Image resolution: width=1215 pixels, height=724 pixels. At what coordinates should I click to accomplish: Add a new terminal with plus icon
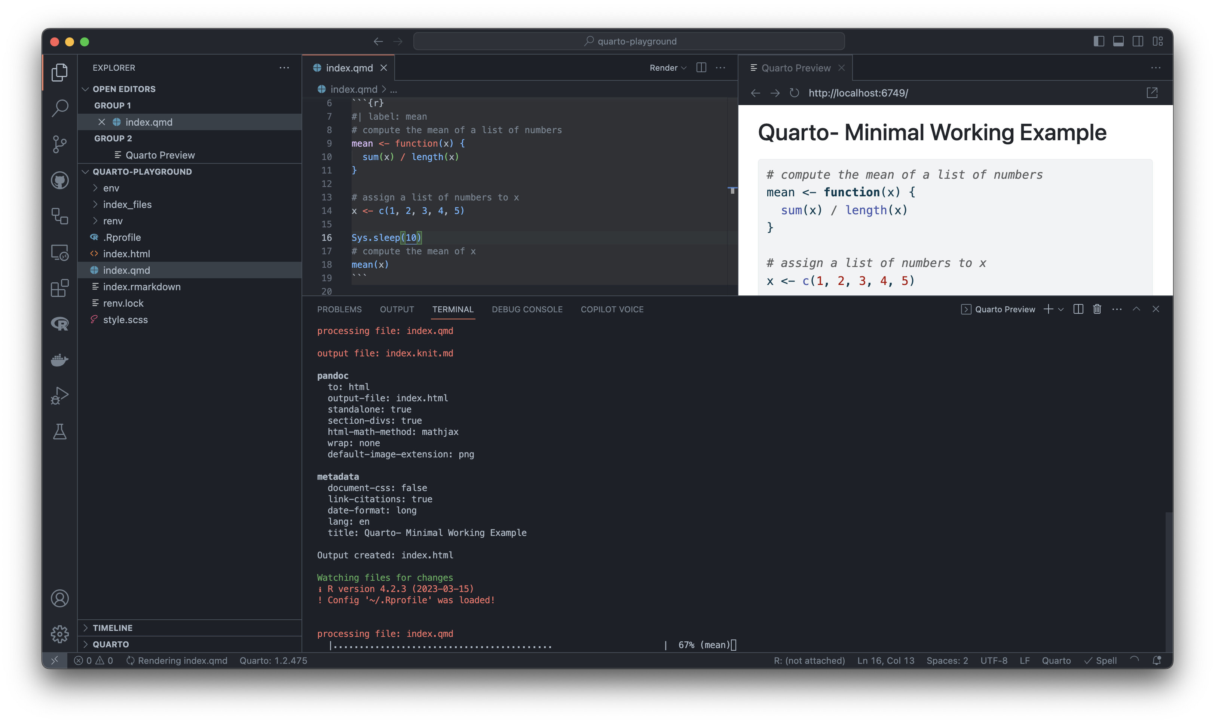click(1048, 309)
